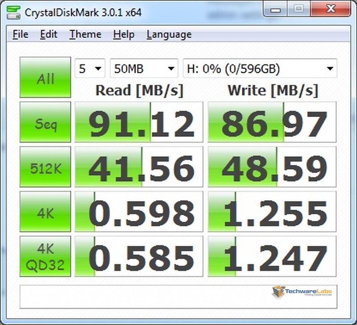Click the 4K QD32 write result 1.247

click(272, 257)
